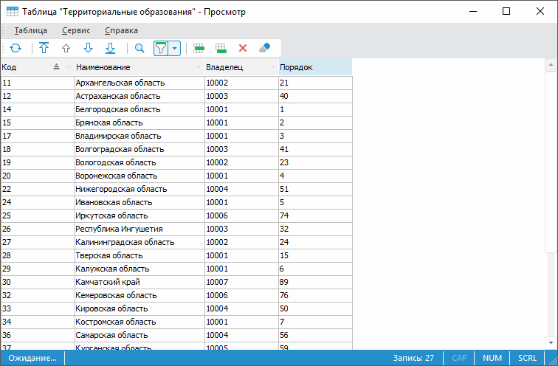Open the Справка menu
The height and width of the screenshot is (366, 558).
[121, 30]
